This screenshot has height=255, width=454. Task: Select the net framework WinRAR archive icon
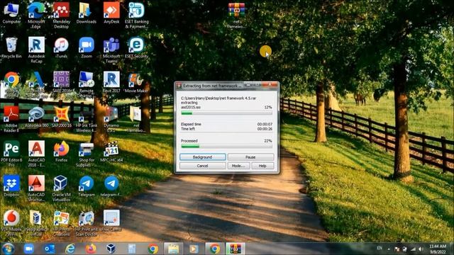click(x=236, y=16)
